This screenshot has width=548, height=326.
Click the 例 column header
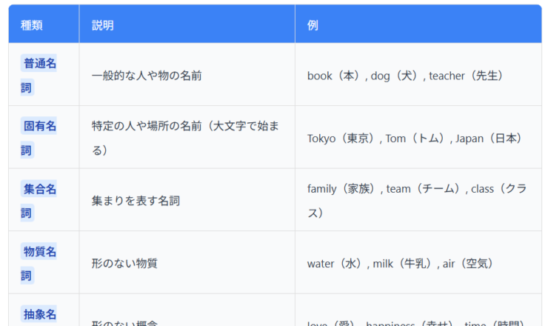[x=313, y=25]
